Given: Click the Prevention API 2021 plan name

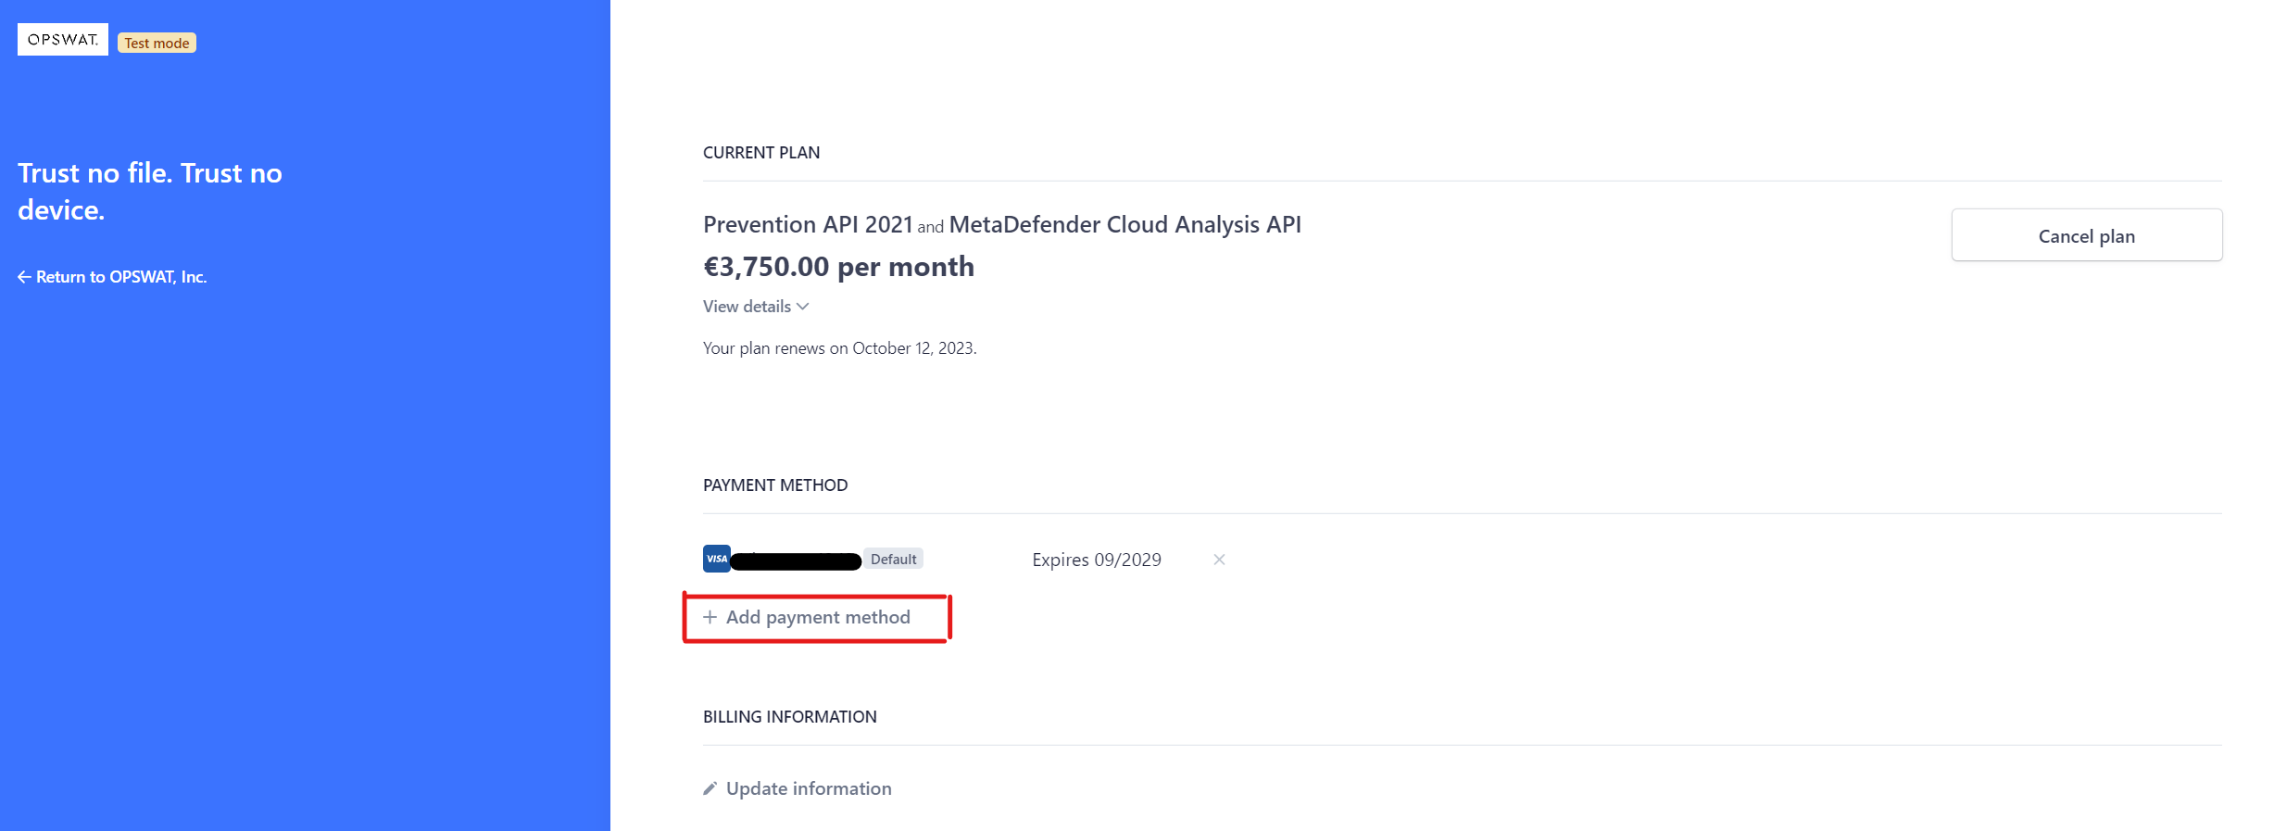Looking at the screenshot, I should coord(808,224).
